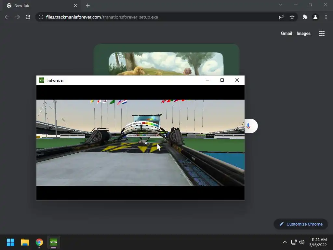The height and width of the screenshot is (250, 333).
Task: Open the Chrome profile avatar
Action: point(315,17)
